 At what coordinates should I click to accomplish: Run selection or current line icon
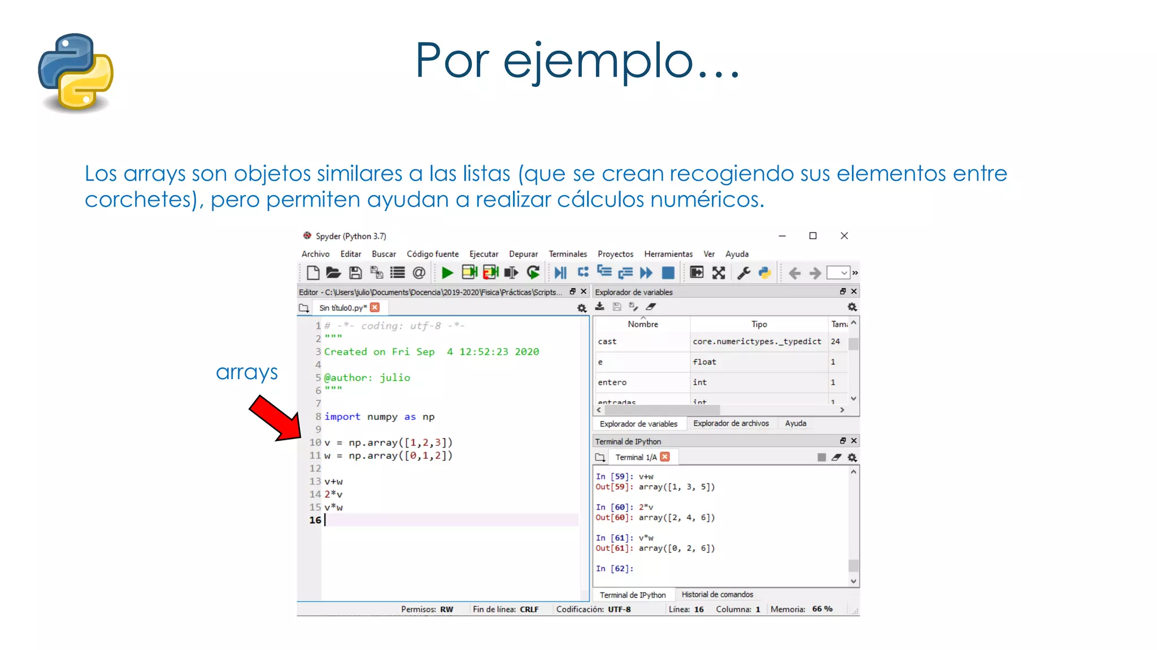pos(511,273)
